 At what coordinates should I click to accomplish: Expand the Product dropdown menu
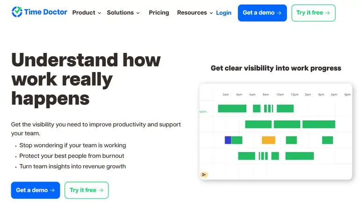pyautogui.click(x=86, y=13)
